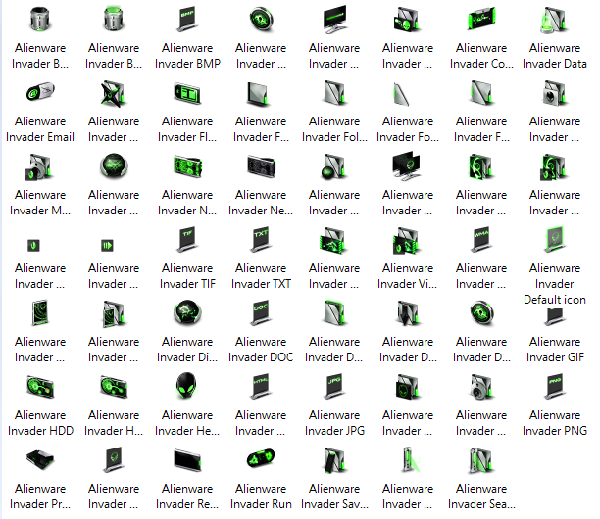
Task: Select the Alienware Invader Pr... printer icon
Action: 40,460
